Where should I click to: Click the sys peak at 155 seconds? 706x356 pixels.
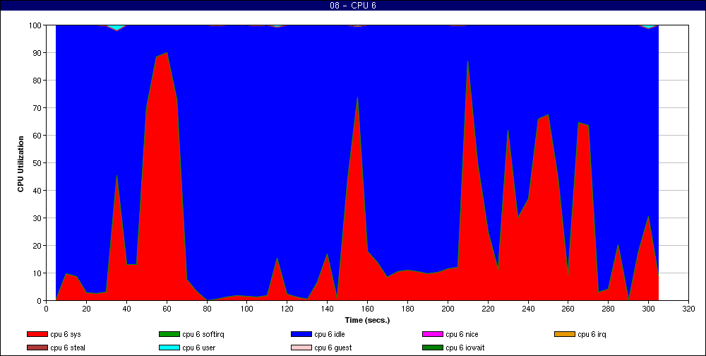[x=357, y=97]
